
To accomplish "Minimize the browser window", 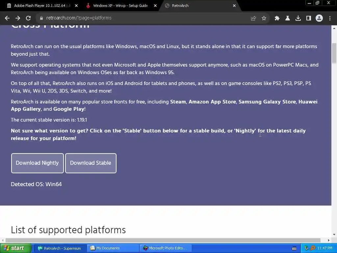I will (309, 3).
